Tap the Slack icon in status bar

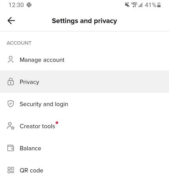tap(29, 5)
